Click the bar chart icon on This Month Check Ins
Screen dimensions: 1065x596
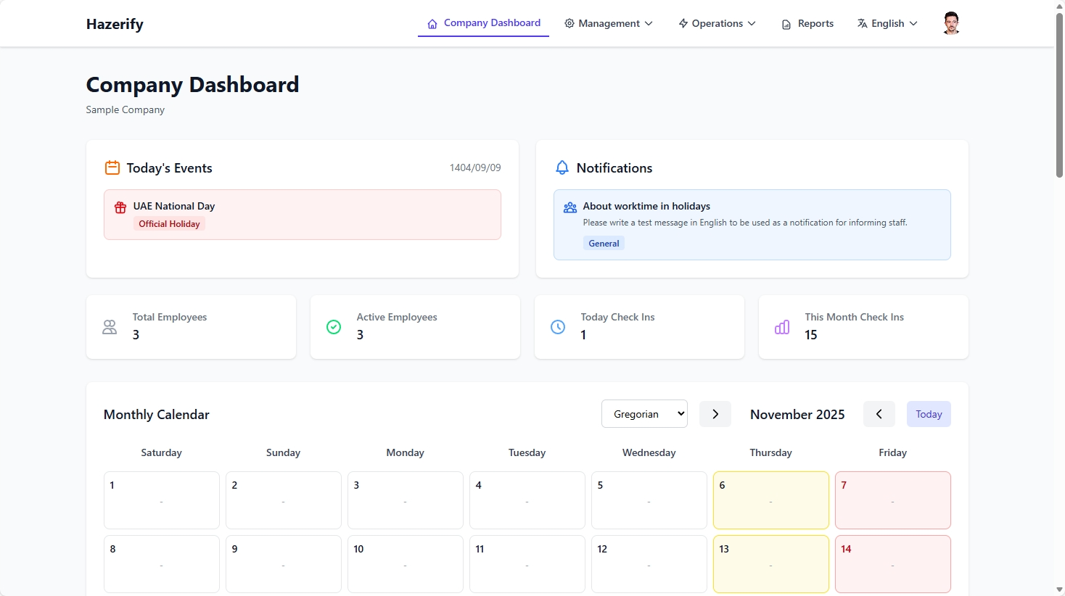(781, 327)
